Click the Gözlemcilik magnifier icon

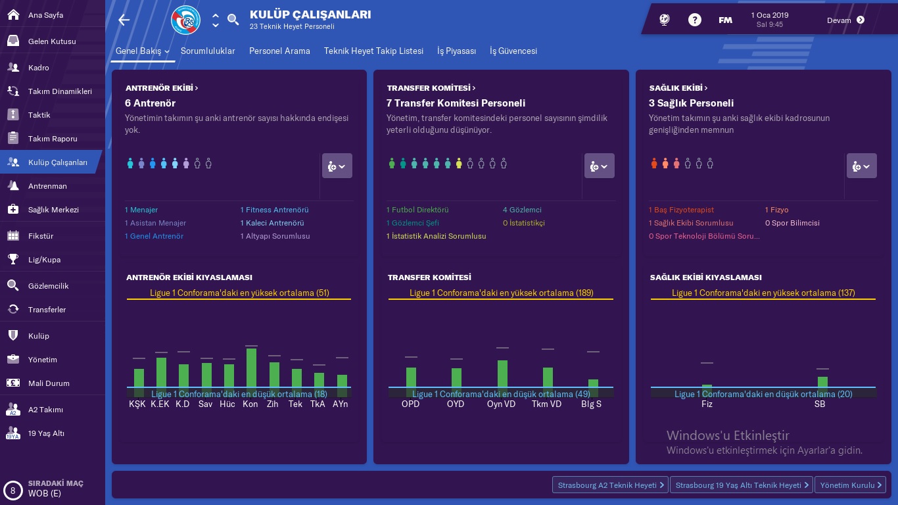[12, 285]
